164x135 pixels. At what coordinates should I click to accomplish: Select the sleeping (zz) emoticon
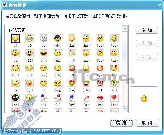pyautogui.click(x=44, y=68)
